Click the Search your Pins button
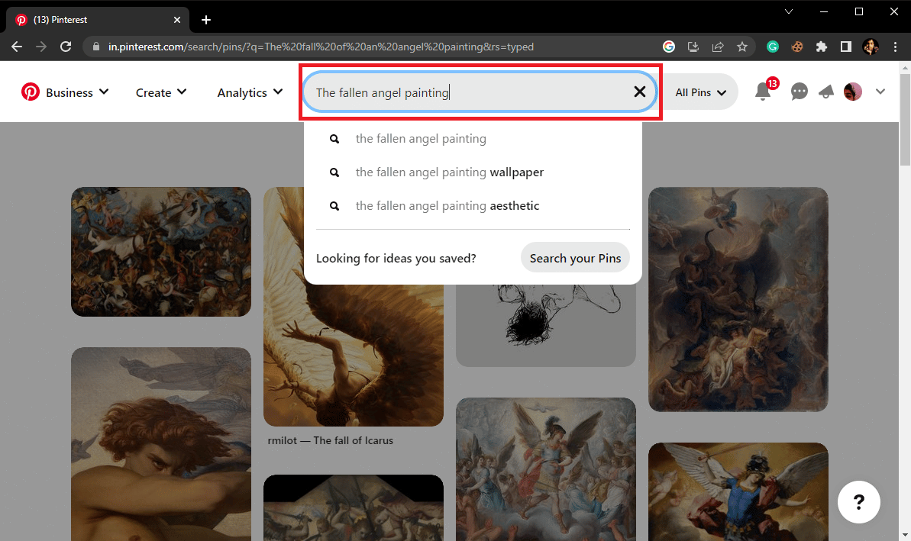 575,258
